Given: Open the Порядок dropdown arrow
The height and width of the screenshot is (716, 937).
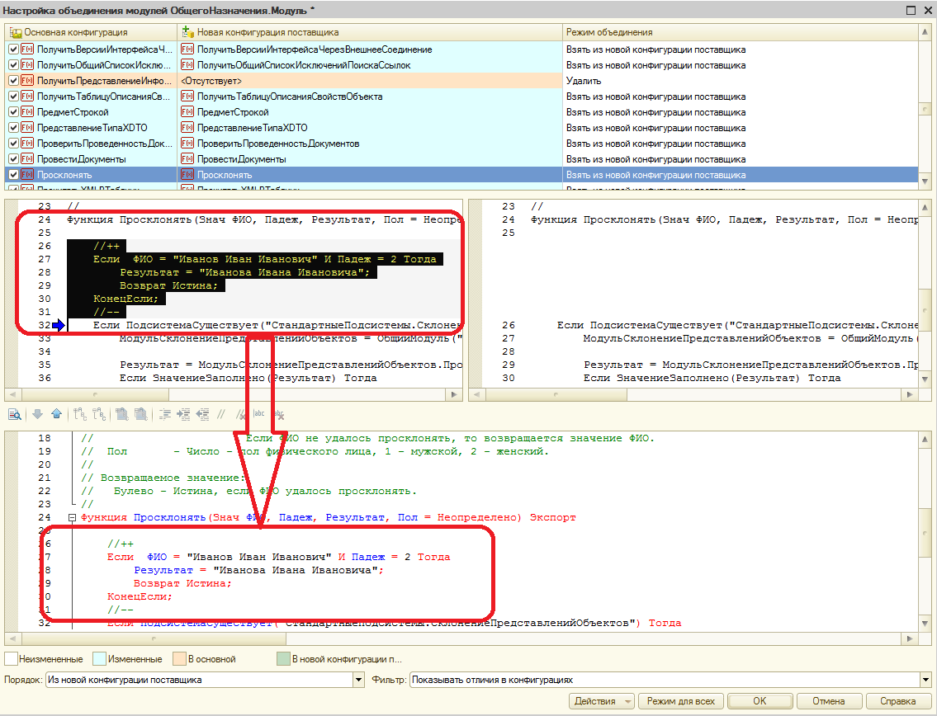Looking at the screenshot, I should [358, 680].
